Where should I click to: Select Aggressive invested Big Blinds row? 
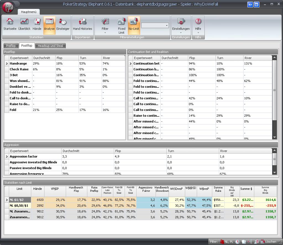[138, 162]
